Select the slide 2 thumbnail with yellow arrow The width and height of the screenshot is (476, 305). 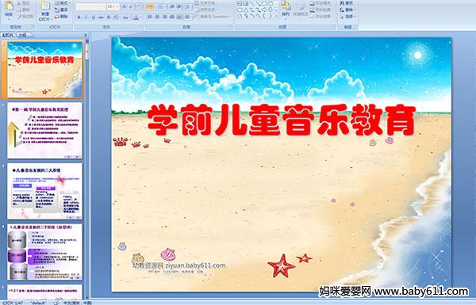(x=44, y=131)
